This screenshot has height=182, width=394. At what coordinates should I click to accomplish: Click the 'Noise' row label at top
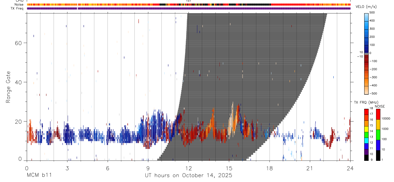(x=19, y=4)
